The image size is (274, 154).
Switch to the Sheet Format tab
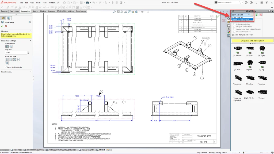[81, 11]
